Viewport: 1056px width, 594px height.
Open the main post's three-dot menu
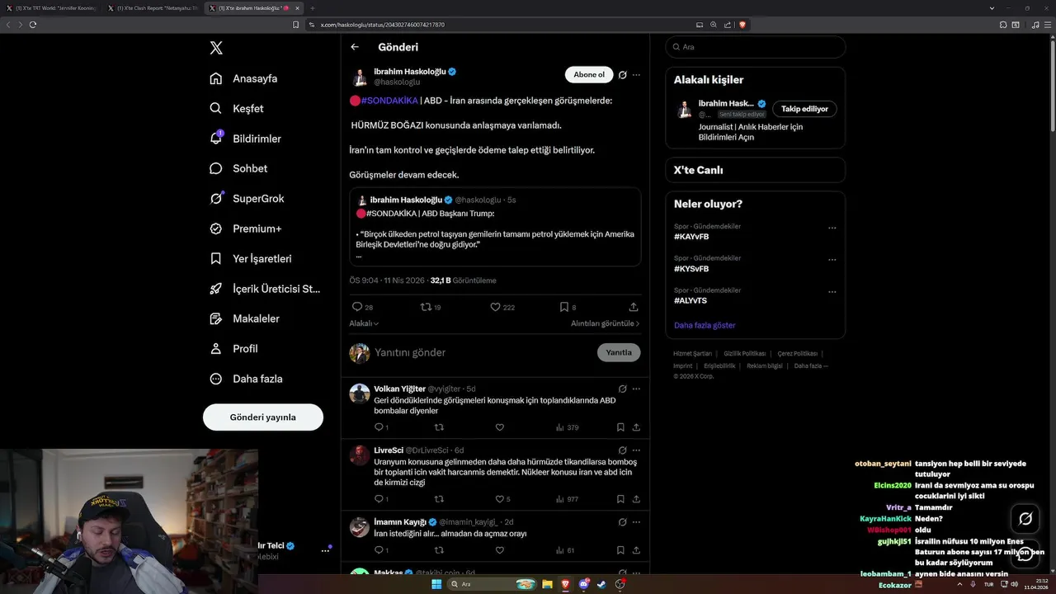(636, 75)
